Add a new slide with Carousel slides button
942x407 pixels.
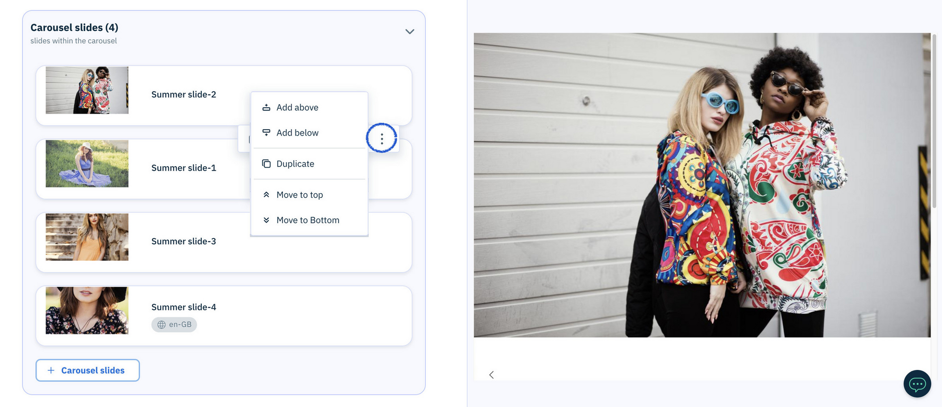point(88,370)
